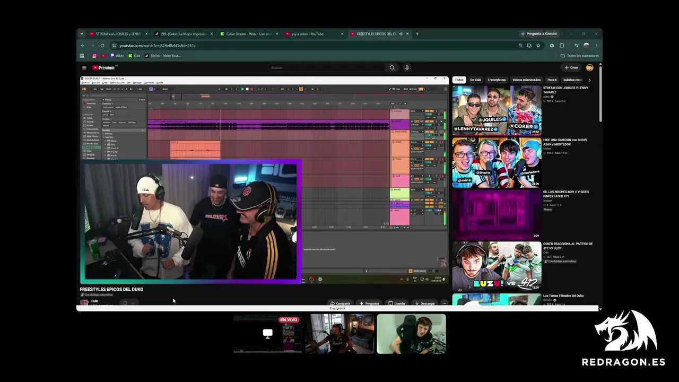The image size is (679, 382).
Task: Start voice search with the microphone icon
Action: [x=407, y=67]
